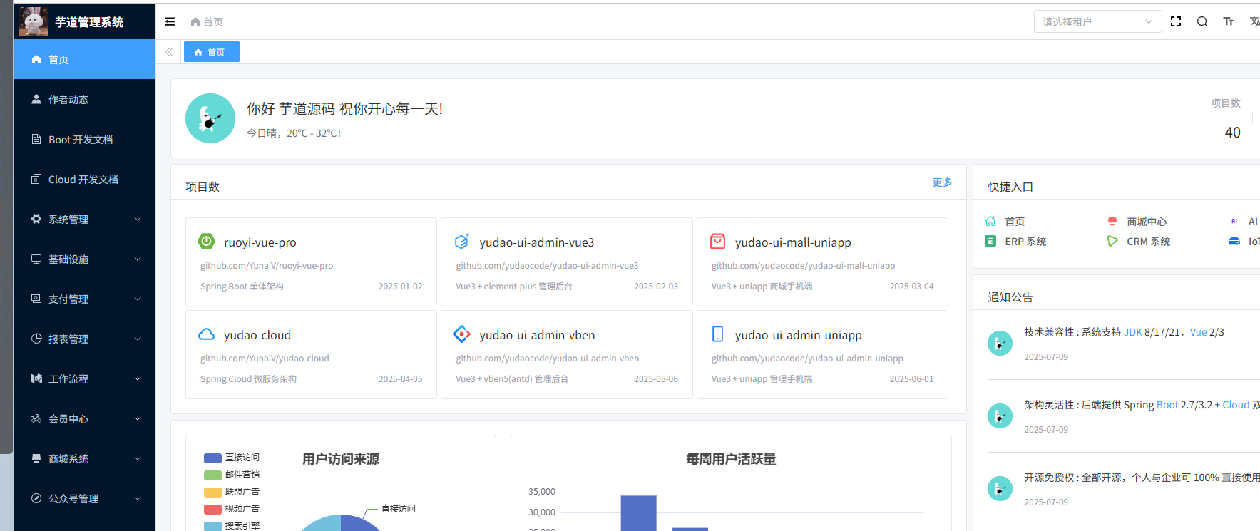Click the gear icon for 系统管理

(x=36, y=219)
